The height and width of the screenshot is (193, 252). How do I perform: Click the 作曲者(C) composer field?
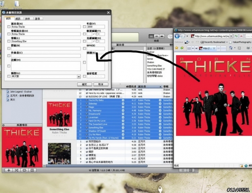[x=46, y=56]
